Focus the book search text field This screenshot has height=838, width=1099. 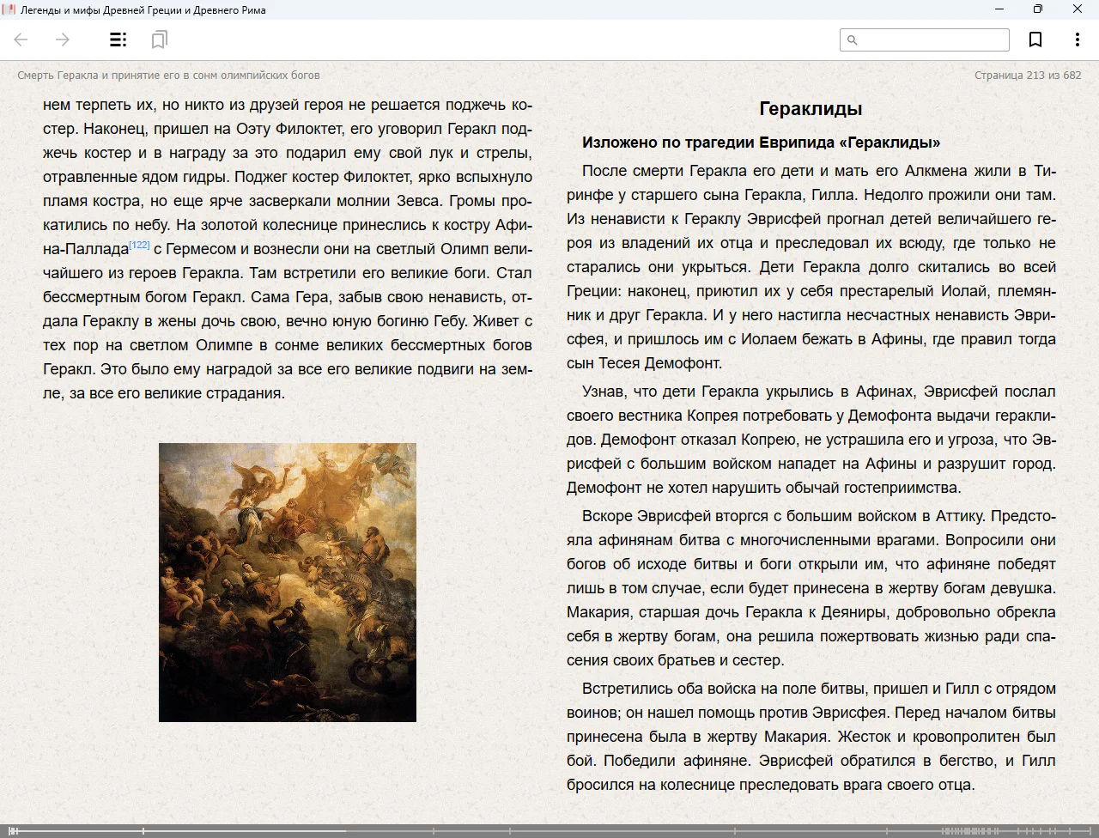[932, 40]
